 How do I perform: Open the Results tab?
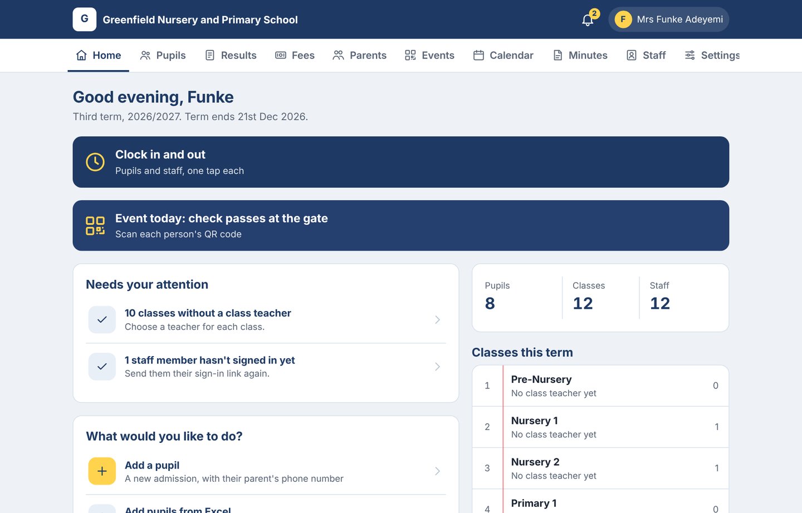pos(231,55)
